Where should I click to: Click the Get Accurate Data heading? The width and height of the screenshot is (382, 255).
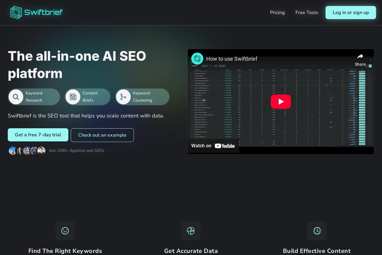click(191, 251)
